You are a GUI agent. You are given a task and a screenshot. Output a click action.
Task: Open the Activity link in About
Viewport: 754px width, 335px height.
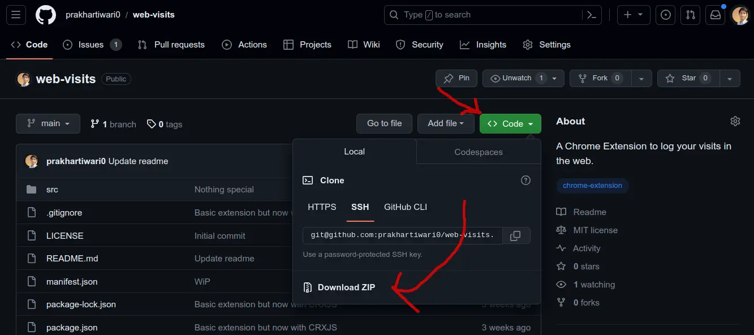pos(579,248)
